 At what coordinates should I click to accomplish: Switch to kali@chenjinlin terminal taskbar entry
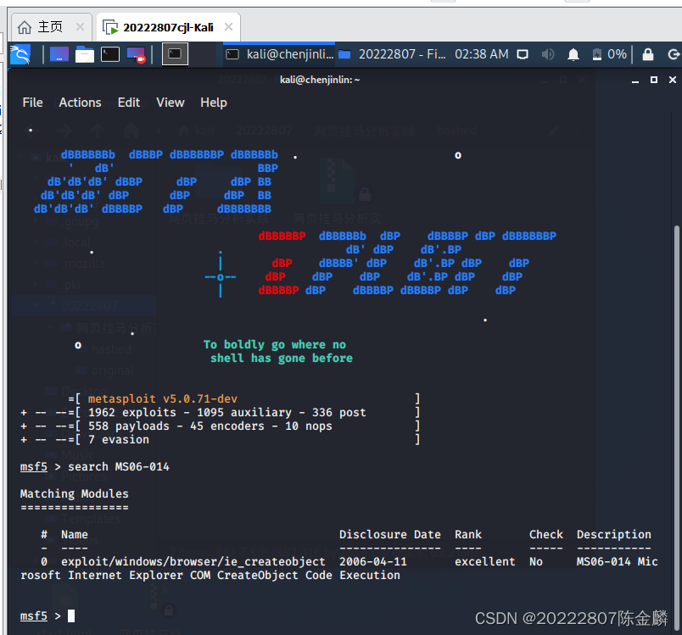(x=280, y=54)
